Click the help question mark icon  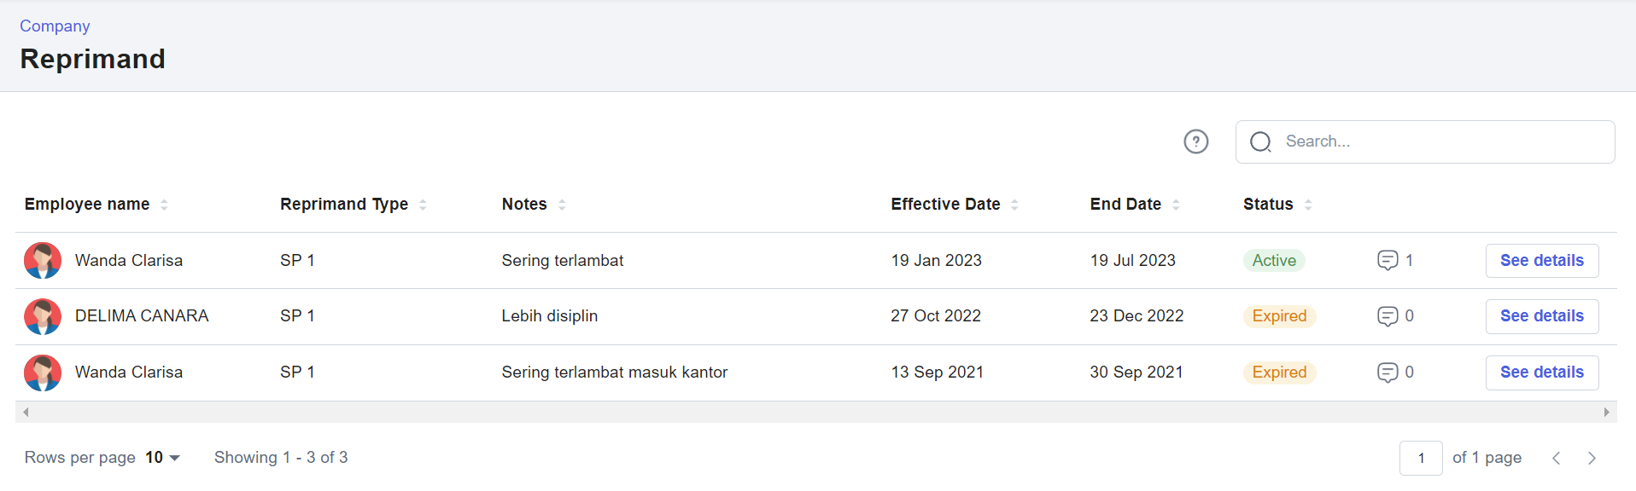pyautogui.click(x=1195, y=142)
